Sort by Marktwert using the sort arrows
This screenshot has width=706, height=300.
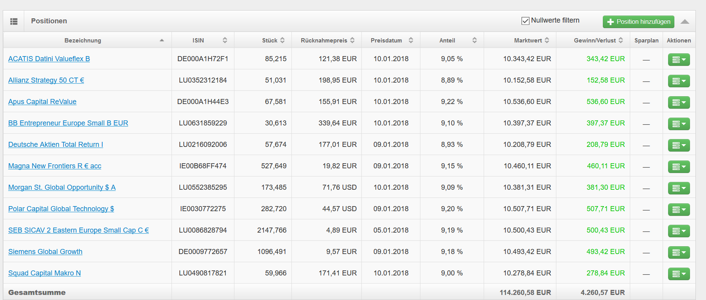point(547,40)
